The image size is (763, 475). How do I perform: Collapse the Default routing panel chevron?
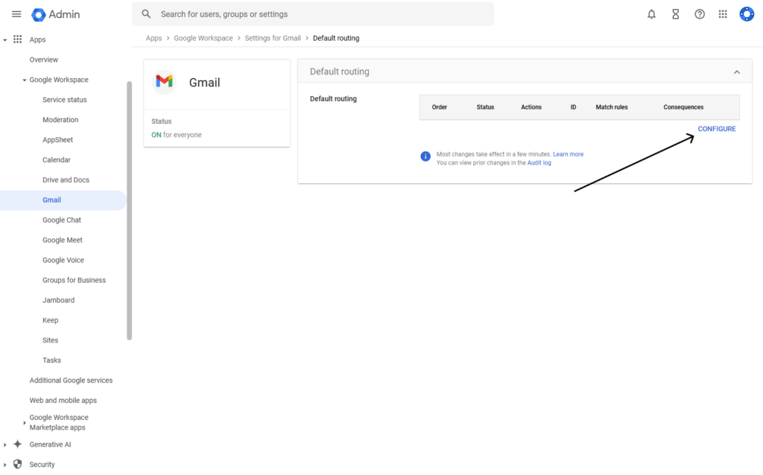[x=737, y=72]
